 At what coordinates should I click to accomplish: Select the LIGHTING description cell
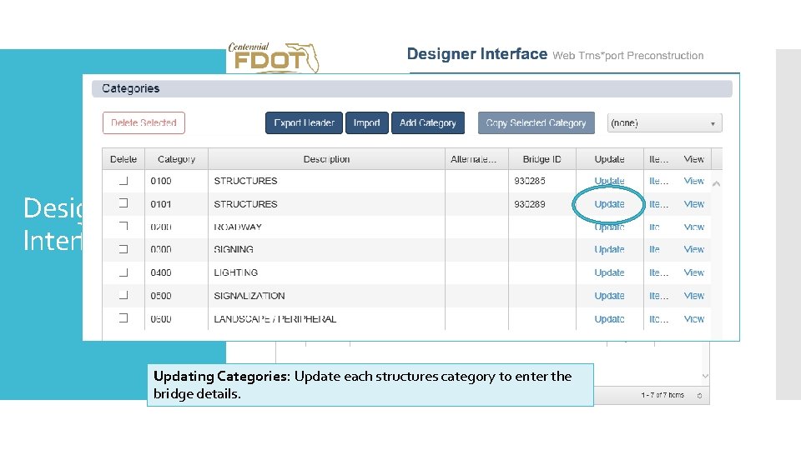tap(326, 272)
